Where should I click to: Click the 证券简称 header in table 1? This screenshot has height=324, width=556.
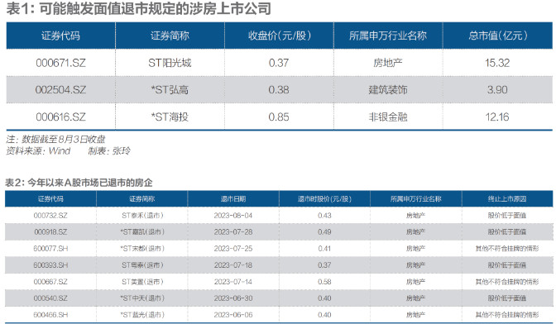click(x=170, y=36)
